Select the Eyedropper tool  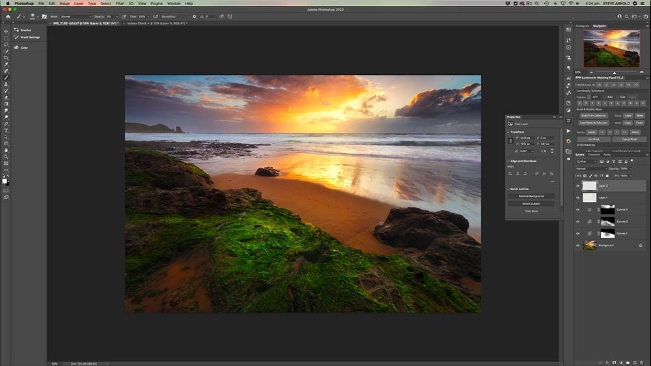coord(6,64)
